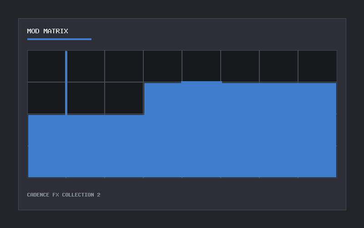This screenshot has height=228, width=364.
Task: Click the CADENCE FX COLLECTION 2 footer label
Action: coord(64,195)
